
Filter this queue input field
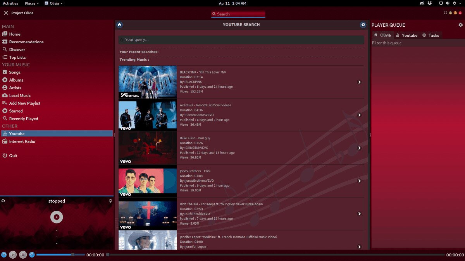point(418,43)
